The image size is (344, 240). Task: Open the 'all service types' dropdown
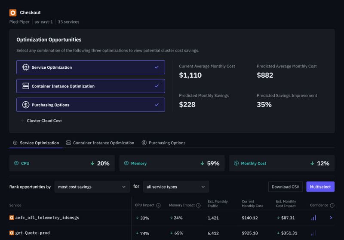pos(176,187)
